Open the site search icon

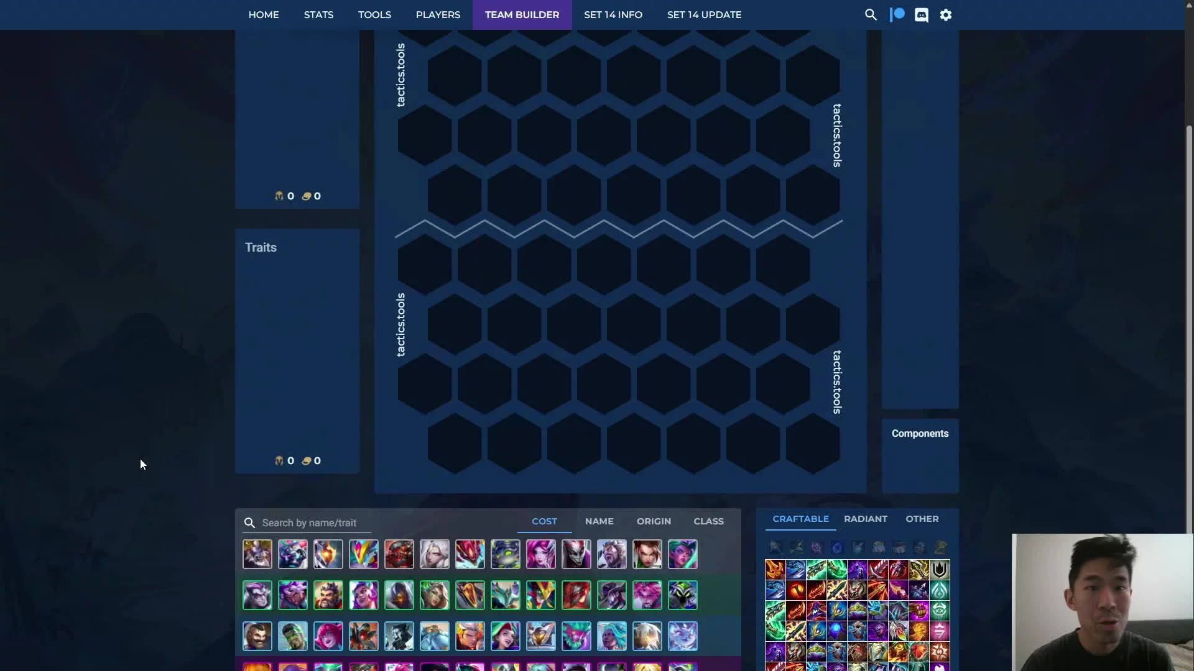pos(871,14)
